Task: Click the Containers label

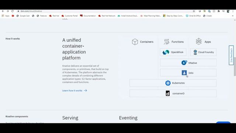Action: pos(147,42)
